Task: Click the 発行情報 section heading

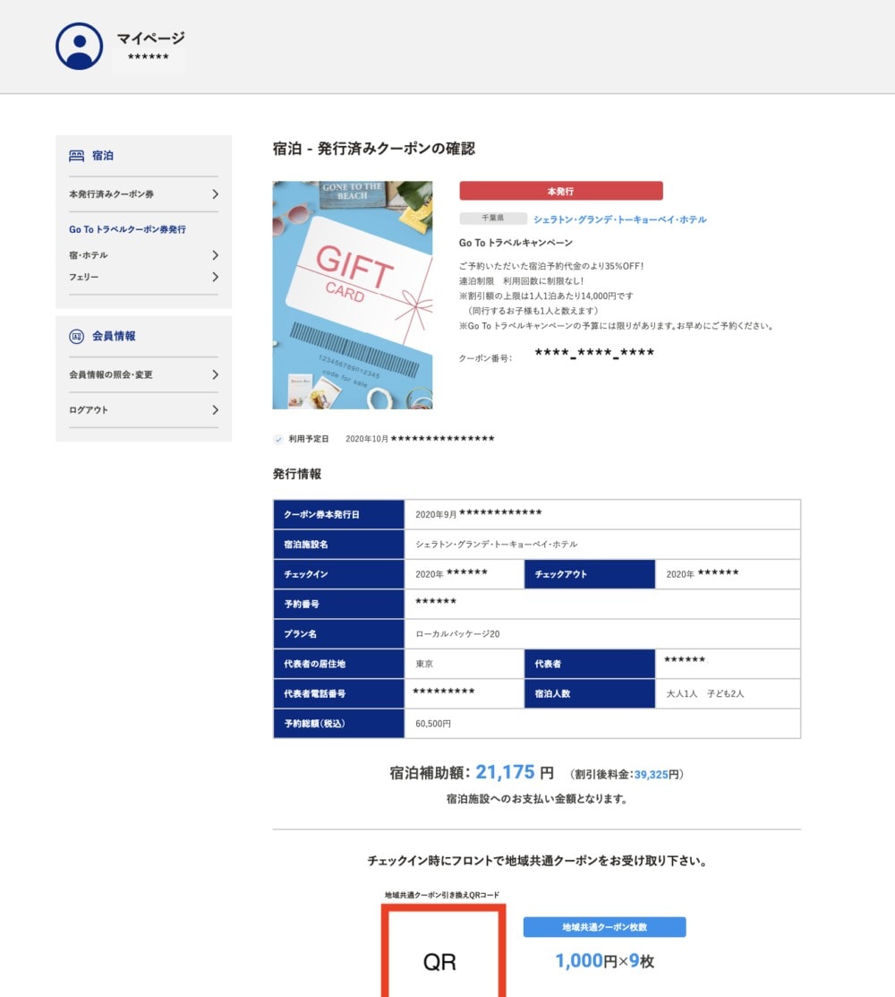Action: coord(297,475)
